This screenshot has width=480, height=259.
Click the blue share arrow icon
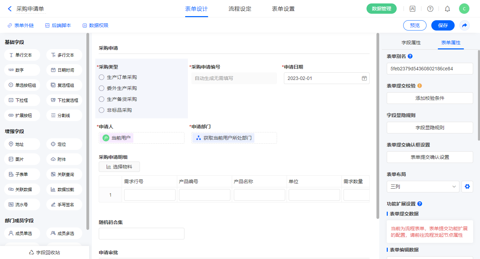pyautogui.click(x=465, y=25)
